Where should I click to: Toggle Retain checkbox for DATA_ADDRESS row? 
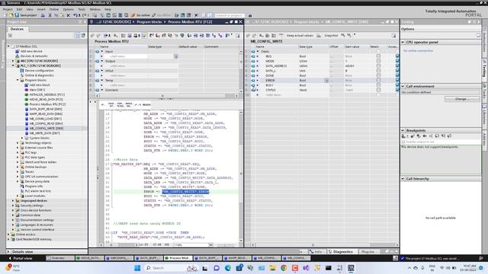point(378,66)
